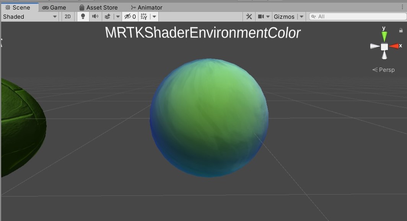Select the blue-green sphere in the scene

click(x=209, y=118)
